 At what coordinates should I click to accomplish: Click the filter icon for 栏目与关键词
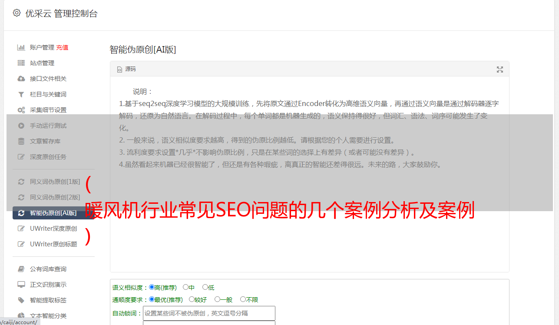(x=21, y=94)
